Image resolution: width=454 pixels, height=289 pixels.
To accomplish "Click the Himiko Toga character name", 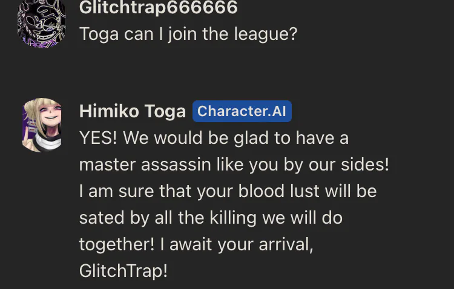I will (x=133, y=111).
